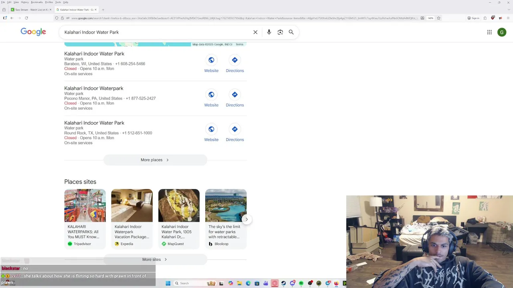Click the magnifying glass search button
This screenshot has height=288, width=513.
coord(291,32)
